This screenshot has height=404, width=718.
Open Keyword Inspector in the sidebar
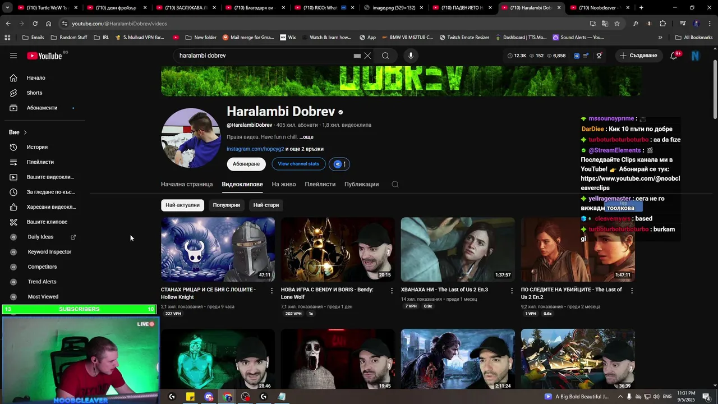(x=49, y=252)
